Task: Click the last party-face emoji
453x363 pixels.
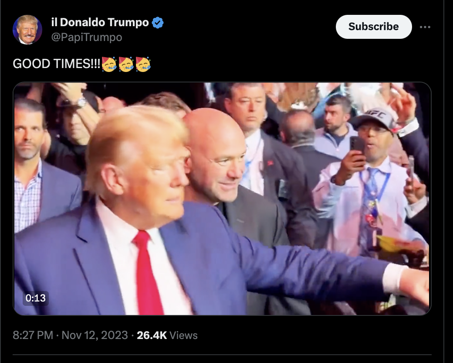Action: tap(143, 64)
